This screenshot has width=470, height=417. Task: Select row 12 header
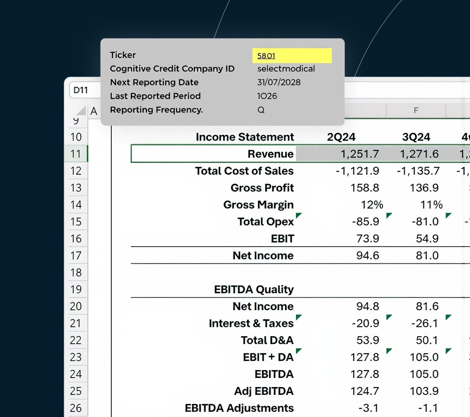(76, 171)
